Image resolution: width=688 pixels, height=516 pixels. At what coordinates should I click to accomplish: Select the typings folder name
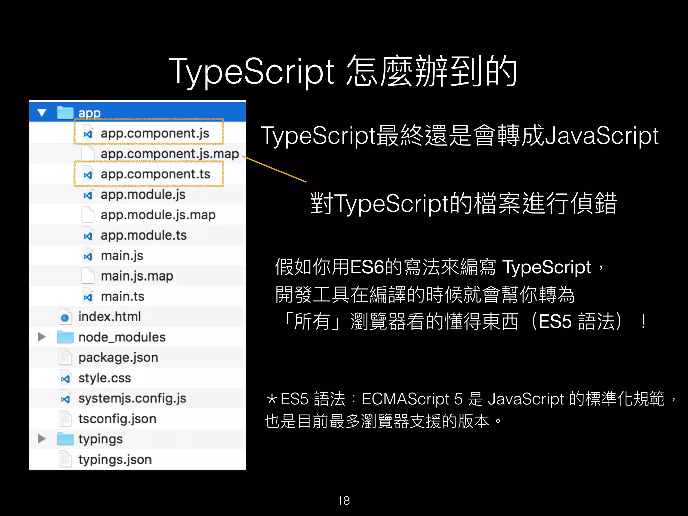[100, 439]
